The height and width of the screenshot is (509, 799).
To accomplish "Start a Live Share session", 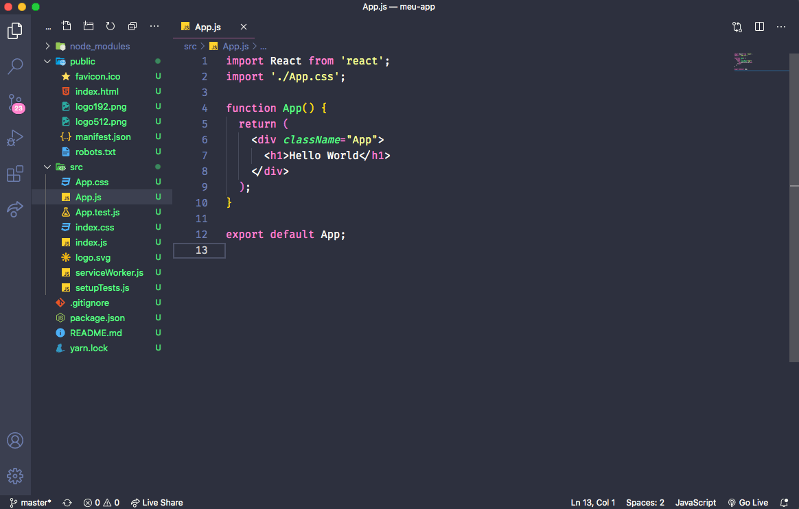I will pos(157,502).
